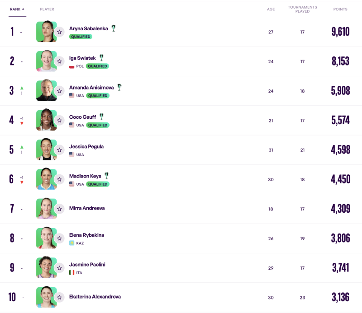Click the Qualified badge for Madison Keys
This screenshot has height=313, width=362.
pyautogui.click(x=97, y=184)
